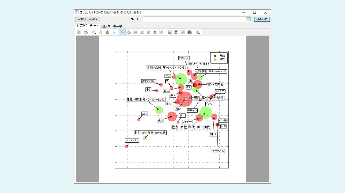Click the カラー label

[x=187, y=122]
